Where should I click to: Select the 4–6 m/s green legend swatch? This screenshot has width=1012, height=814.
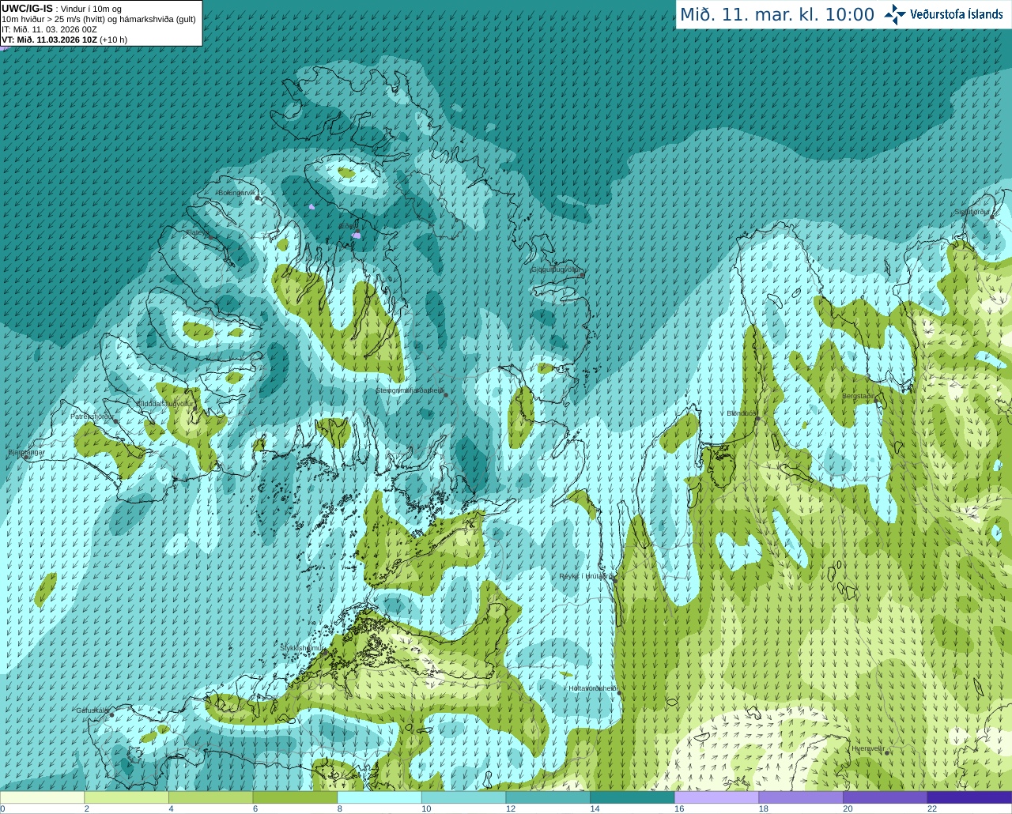pyautogui.click(x=210, y=797)
